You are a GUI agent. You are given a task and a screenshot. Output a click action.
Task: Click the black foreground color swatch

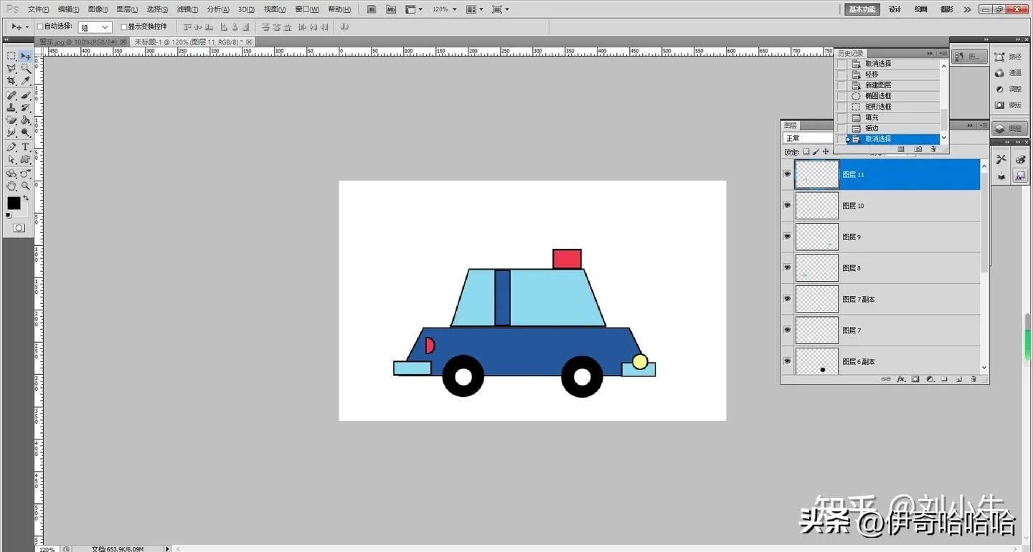tap(14, 204)
